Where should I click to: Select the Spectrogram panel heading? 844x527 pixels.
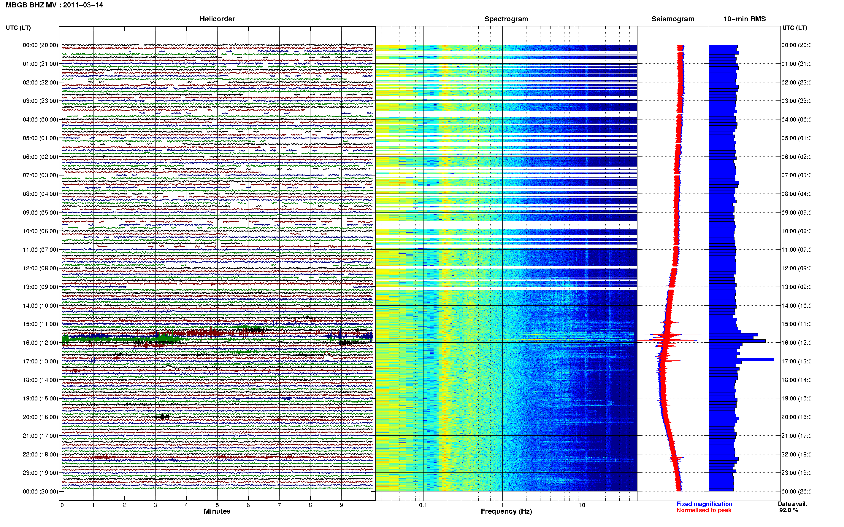coord(506,19)
